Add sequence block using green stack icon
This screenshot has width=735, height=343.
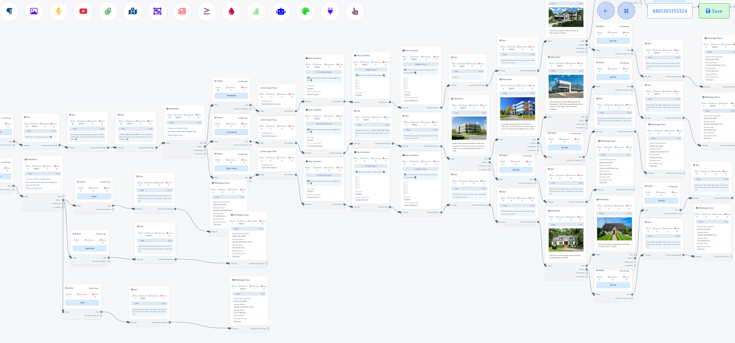(256, 11)
